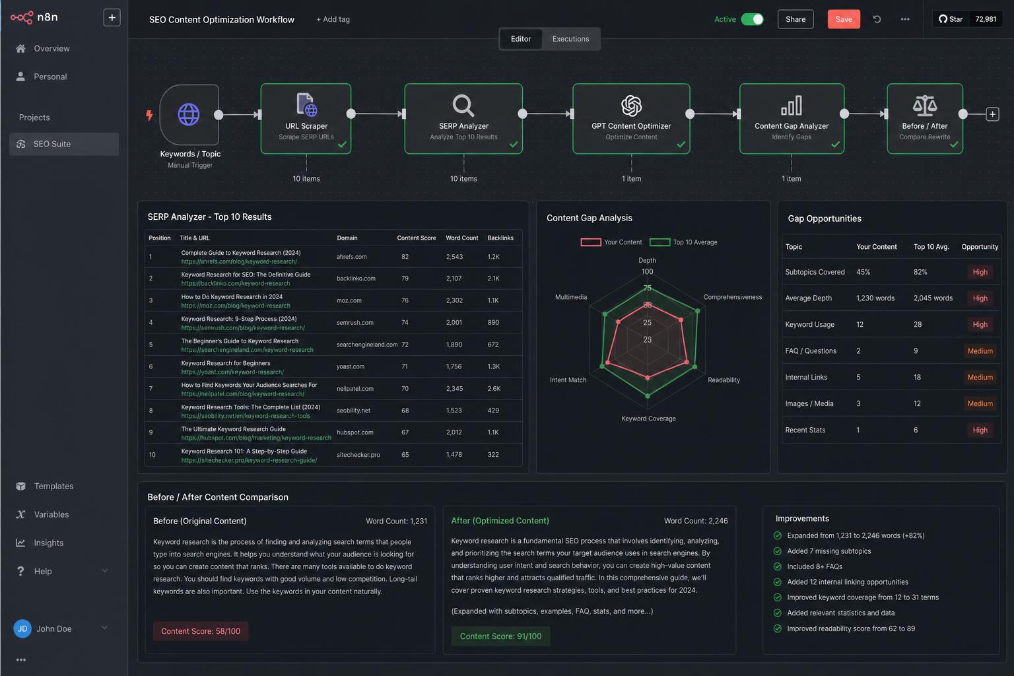Click the JD user avatar
1014x676 pixels.
pos(22,628)
